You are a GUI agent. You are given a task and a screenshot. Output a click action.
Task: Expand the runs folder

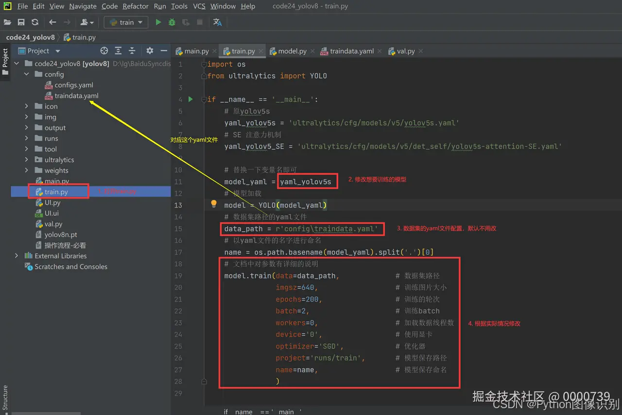click(27, 138)
